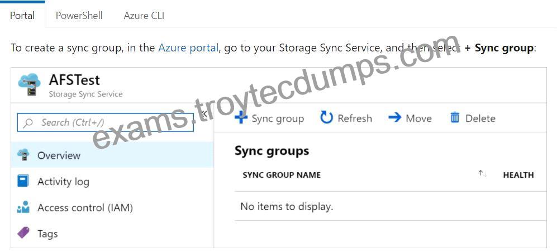Viewport: 557px width, 251px height.
Task: Click the Activity log book icon
Action: tap(23, 181)
